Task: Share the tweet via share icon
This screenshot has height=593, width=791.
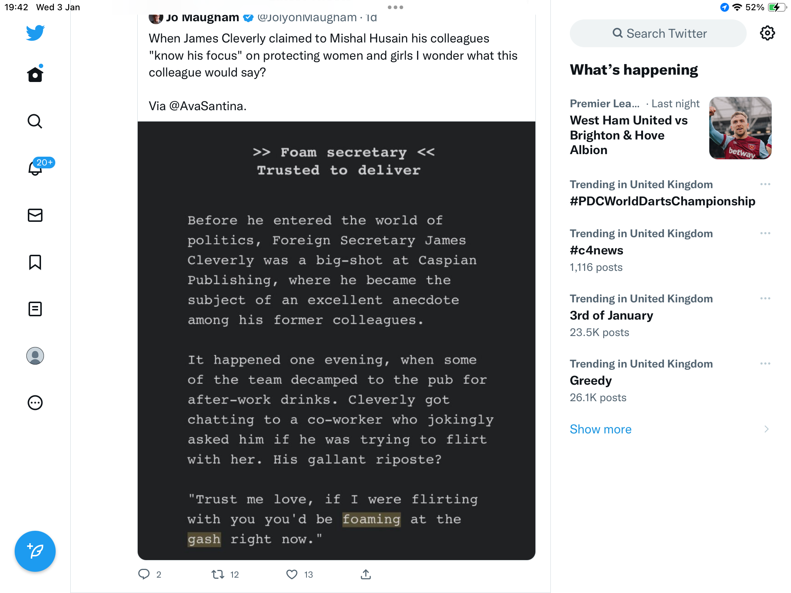Action: point(366,574)
